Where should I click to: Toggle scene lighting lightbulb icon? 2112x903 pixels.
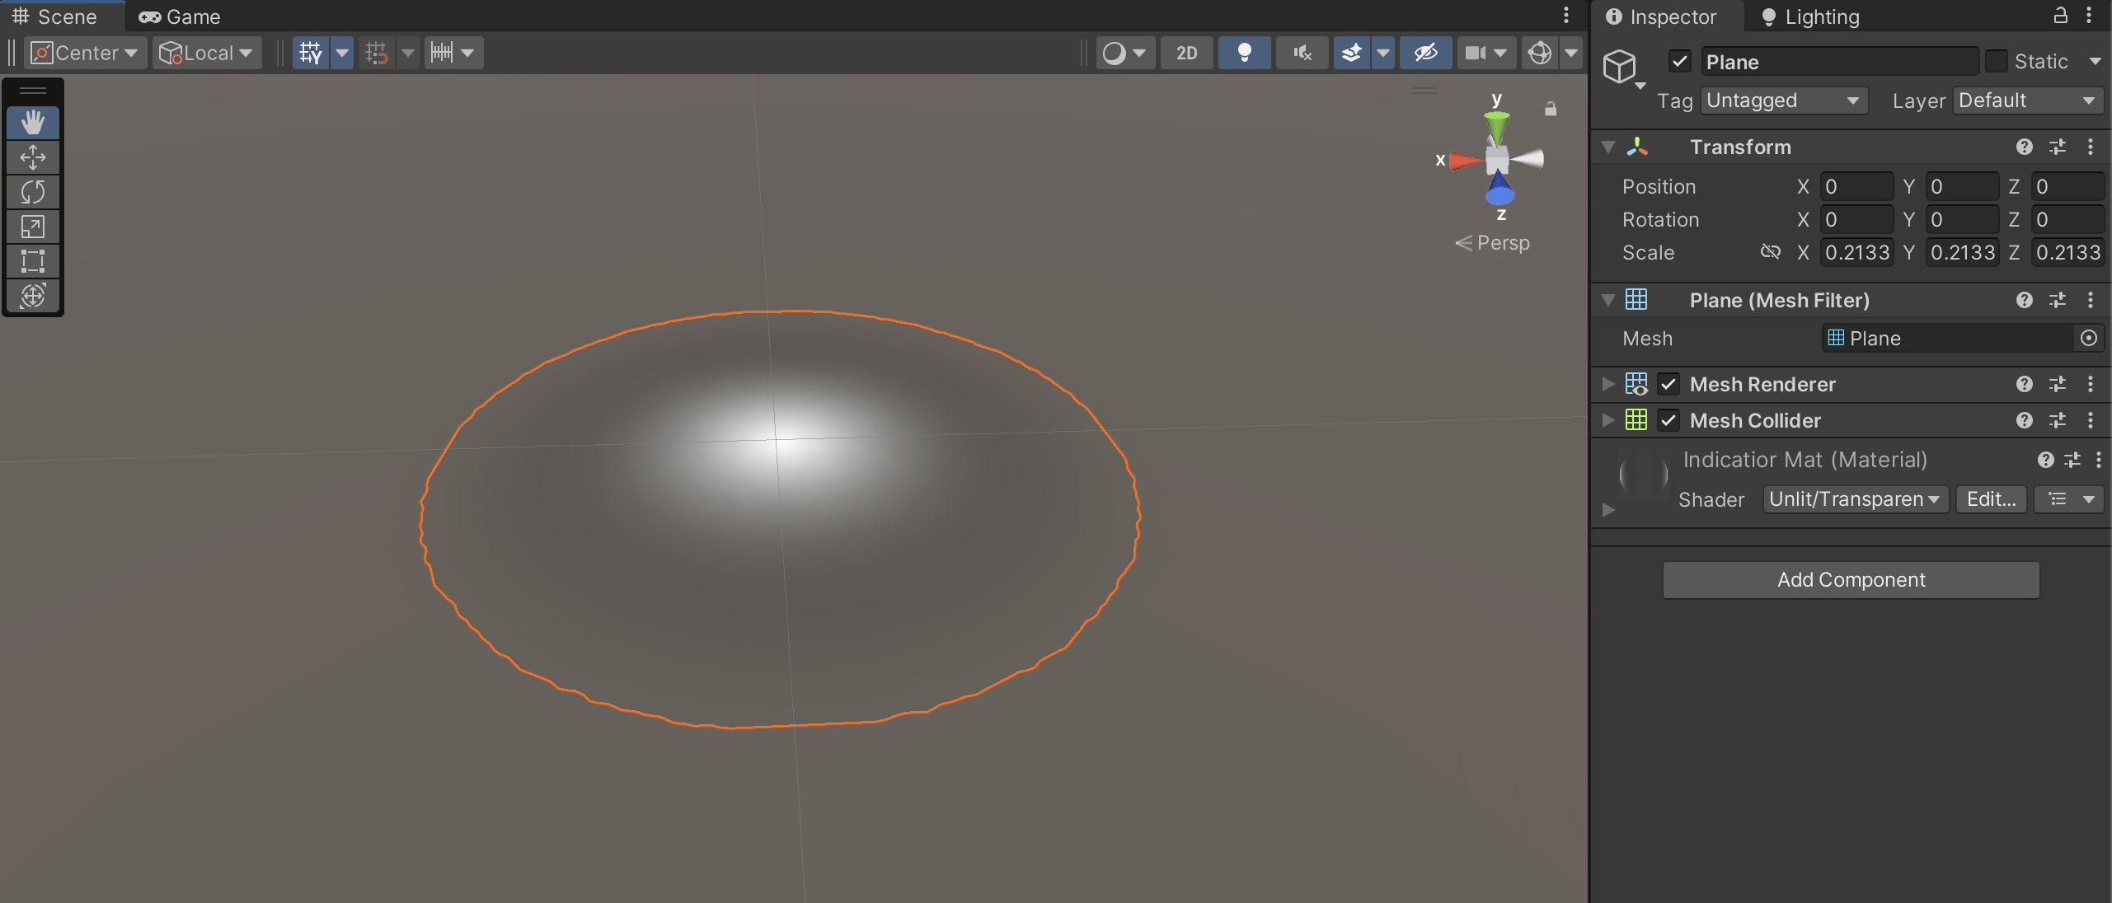1244,53
